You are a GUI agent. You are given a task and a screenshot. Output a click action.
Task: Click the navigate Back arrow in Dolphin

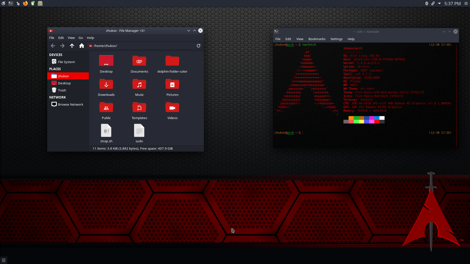(x=53, y=46)
